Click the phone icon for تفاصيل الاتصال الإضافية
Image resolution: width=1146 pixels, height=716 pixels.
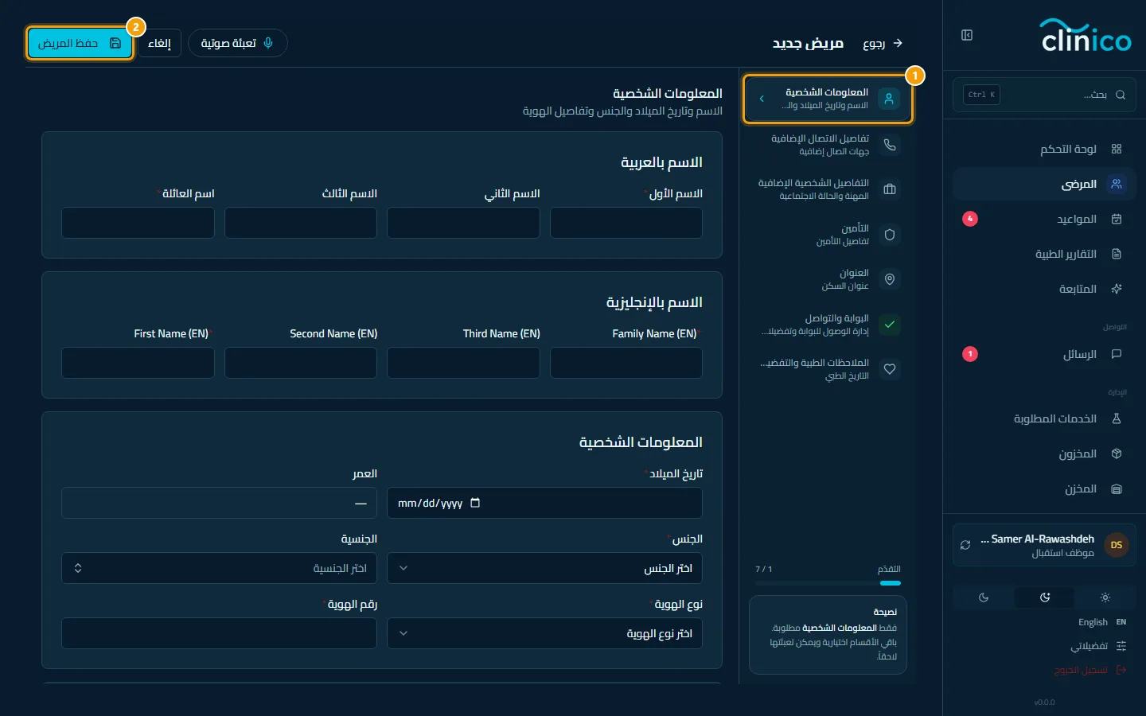click(890, 145)
